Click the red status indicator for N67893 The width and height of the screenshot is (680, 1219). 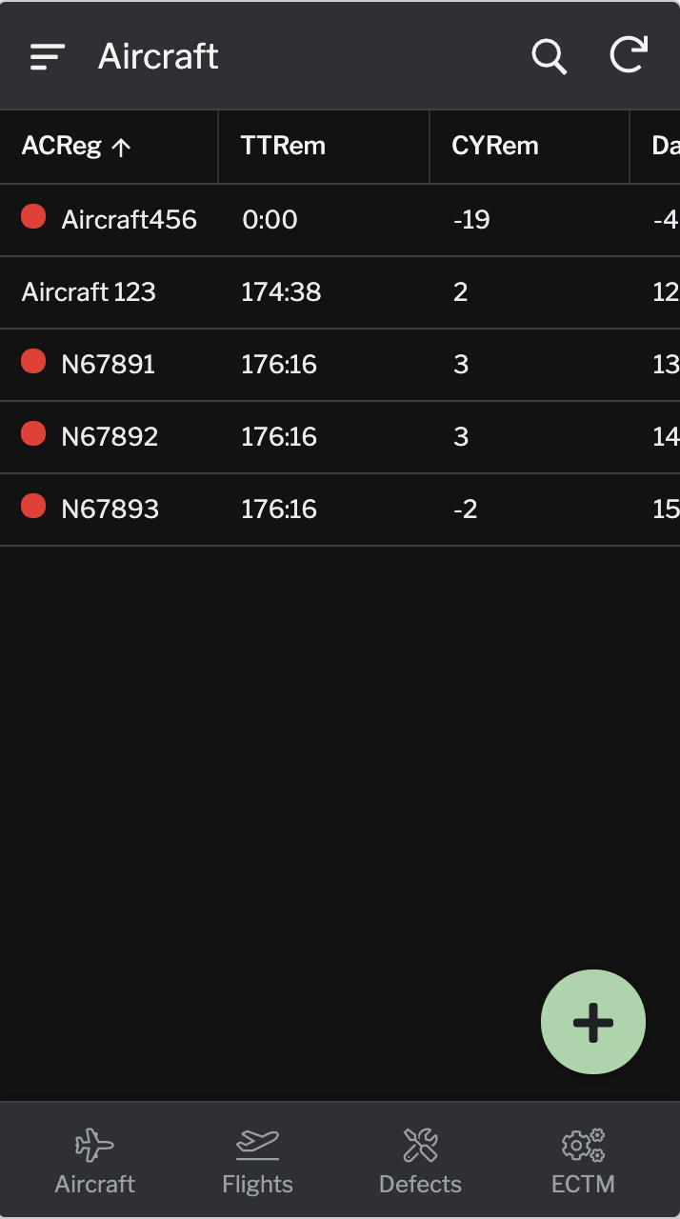pos(32,506)
